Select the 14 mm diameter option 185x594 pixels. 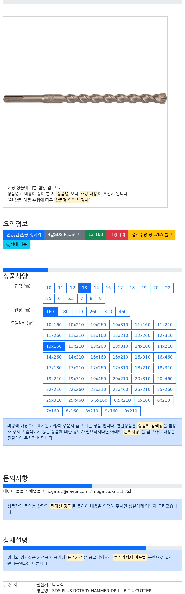click(x=96, y=288)
